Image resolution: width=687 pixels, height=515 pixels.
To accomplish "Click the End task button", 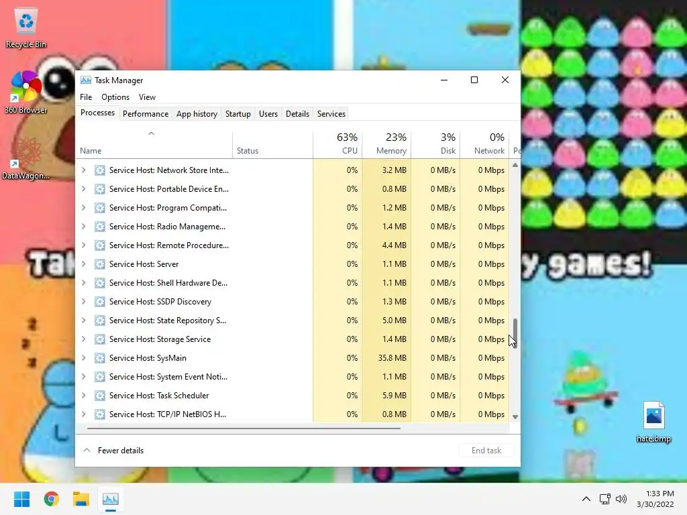I will point(486,451).
